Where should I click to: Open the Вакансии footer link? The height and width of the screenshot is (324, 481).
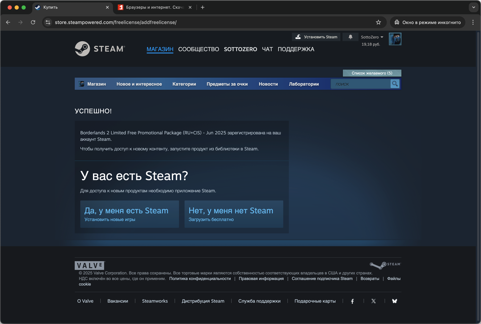(x=118, y=301)
